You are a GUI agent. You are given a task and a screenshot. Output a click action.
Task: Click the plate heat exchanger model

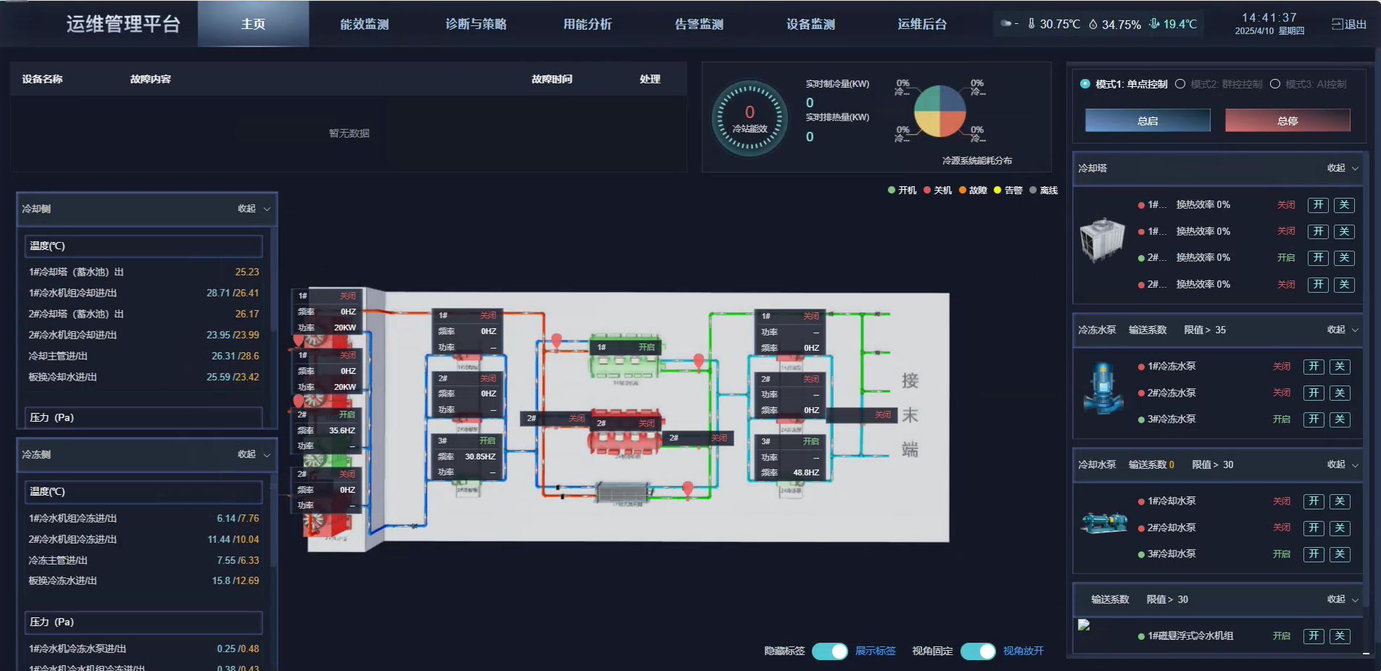tap(624, 493)
